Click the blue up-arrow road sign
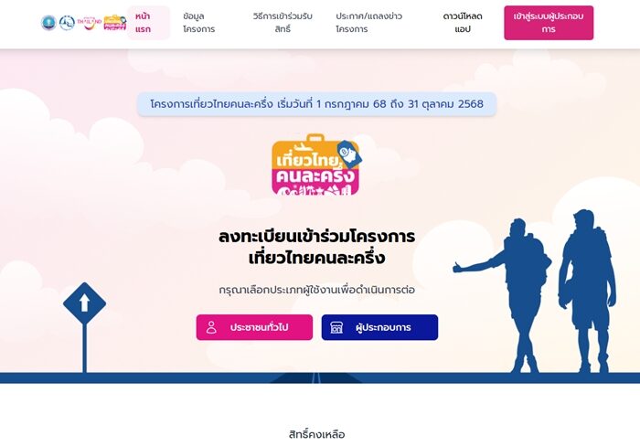Screen dimensions: 640x446 coord(84,303)
